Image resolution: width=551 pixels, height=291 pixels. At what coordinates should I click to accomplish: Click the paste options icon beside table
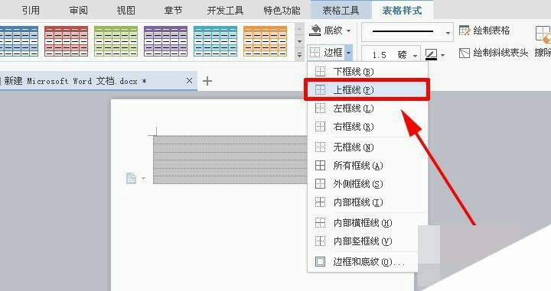point(131,178)
